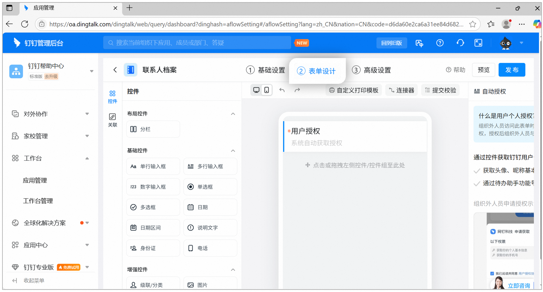Open 应用管理 in the sidebar
Viewport: 543px width, 292px height.
tap(35, 180)
